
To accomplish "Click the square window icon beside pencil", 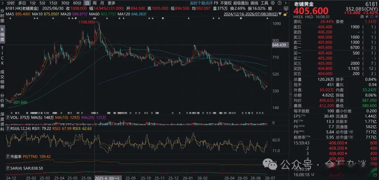I will [x=372, y=17].
